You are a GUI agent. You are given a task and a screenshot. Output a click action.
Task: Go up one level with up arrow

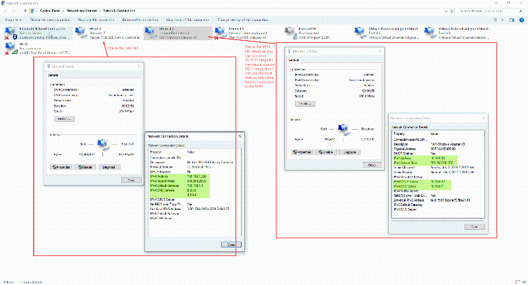[x=25, y=11]
